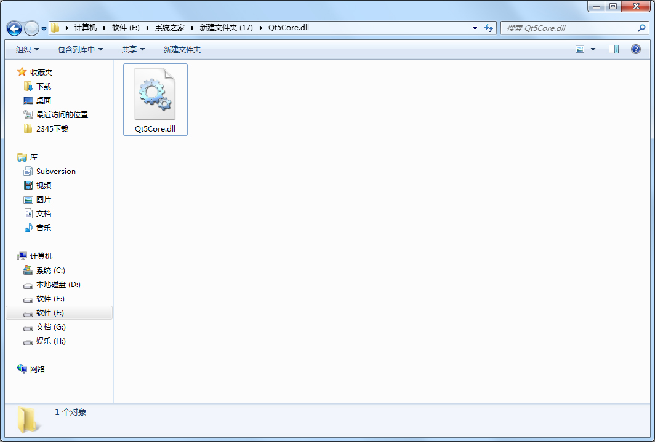
Task: Select the Subversion library entry
Action: pyautogui.click(x=55, y=171)
